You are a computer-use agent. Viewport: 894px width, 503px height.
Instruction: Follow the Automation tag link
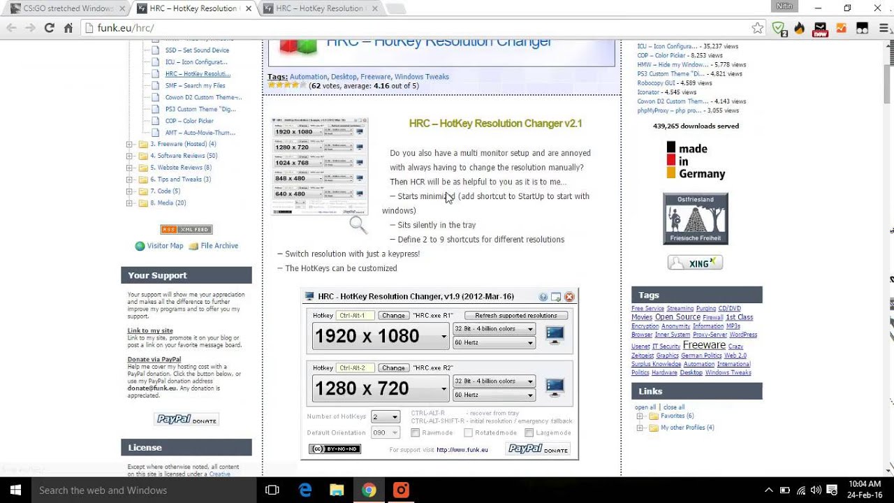coord(308,77)
